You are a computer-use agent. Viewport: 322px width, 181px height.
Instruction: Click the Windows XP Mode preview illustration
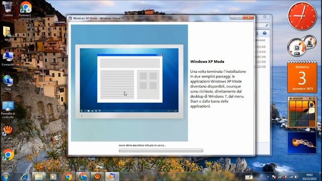tap(129, 83)
